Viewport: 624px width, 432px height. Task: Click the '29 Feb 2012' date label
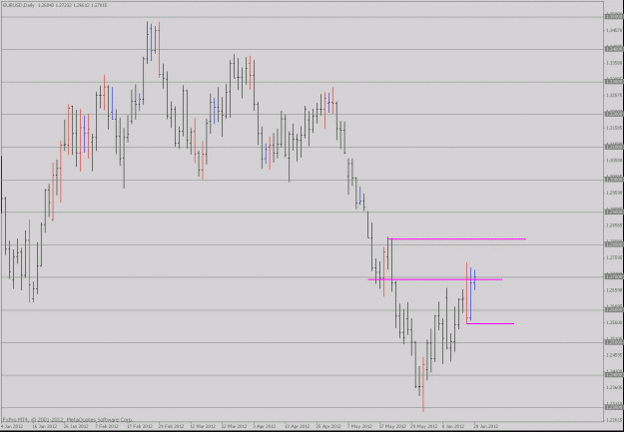(172, 426)
